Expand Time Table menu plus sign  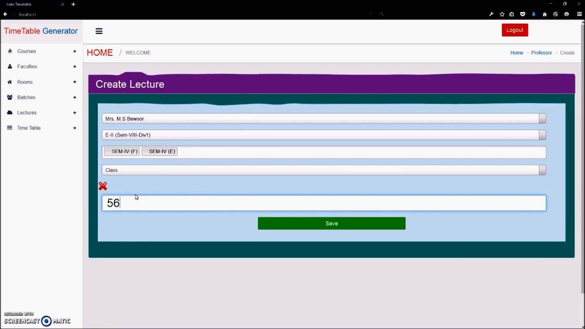pos(74,128)
